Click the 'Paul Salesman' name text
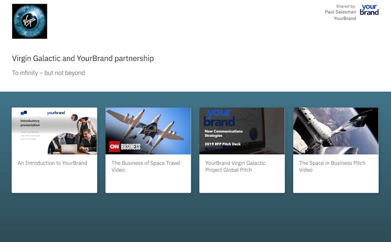The image size is (391, 242). (x=340, y=12)
